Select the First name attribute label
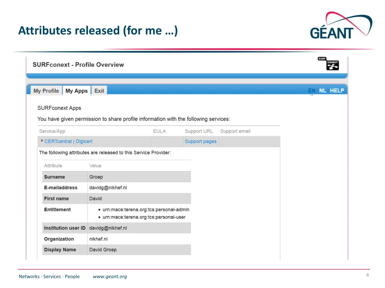 pyautogui.click(x=56, y=199)
